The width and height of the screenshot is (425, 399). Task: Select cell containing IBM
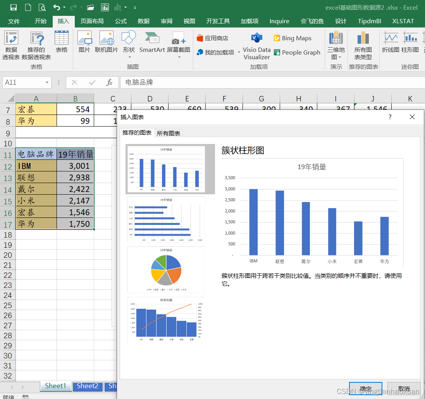36,166
